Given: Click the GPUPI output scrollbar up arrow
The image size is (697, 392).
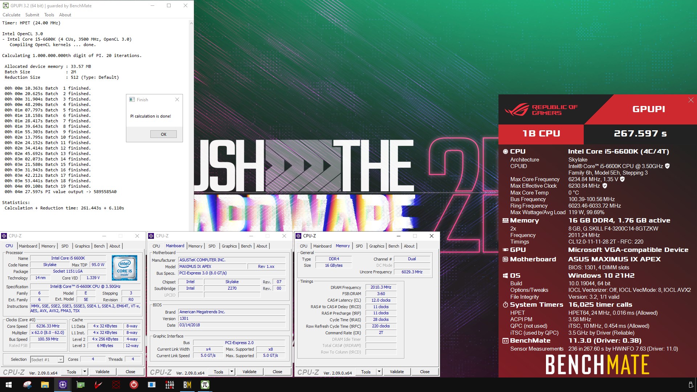Looking at the screenshot, I should coord(191,23).
